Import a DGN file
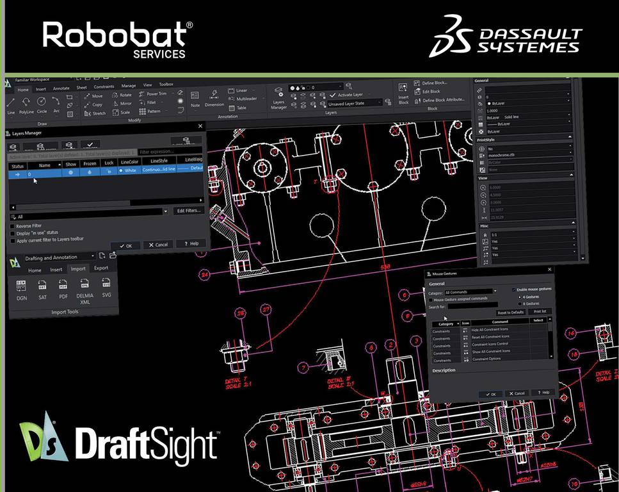619x492 pixels. 21,290
